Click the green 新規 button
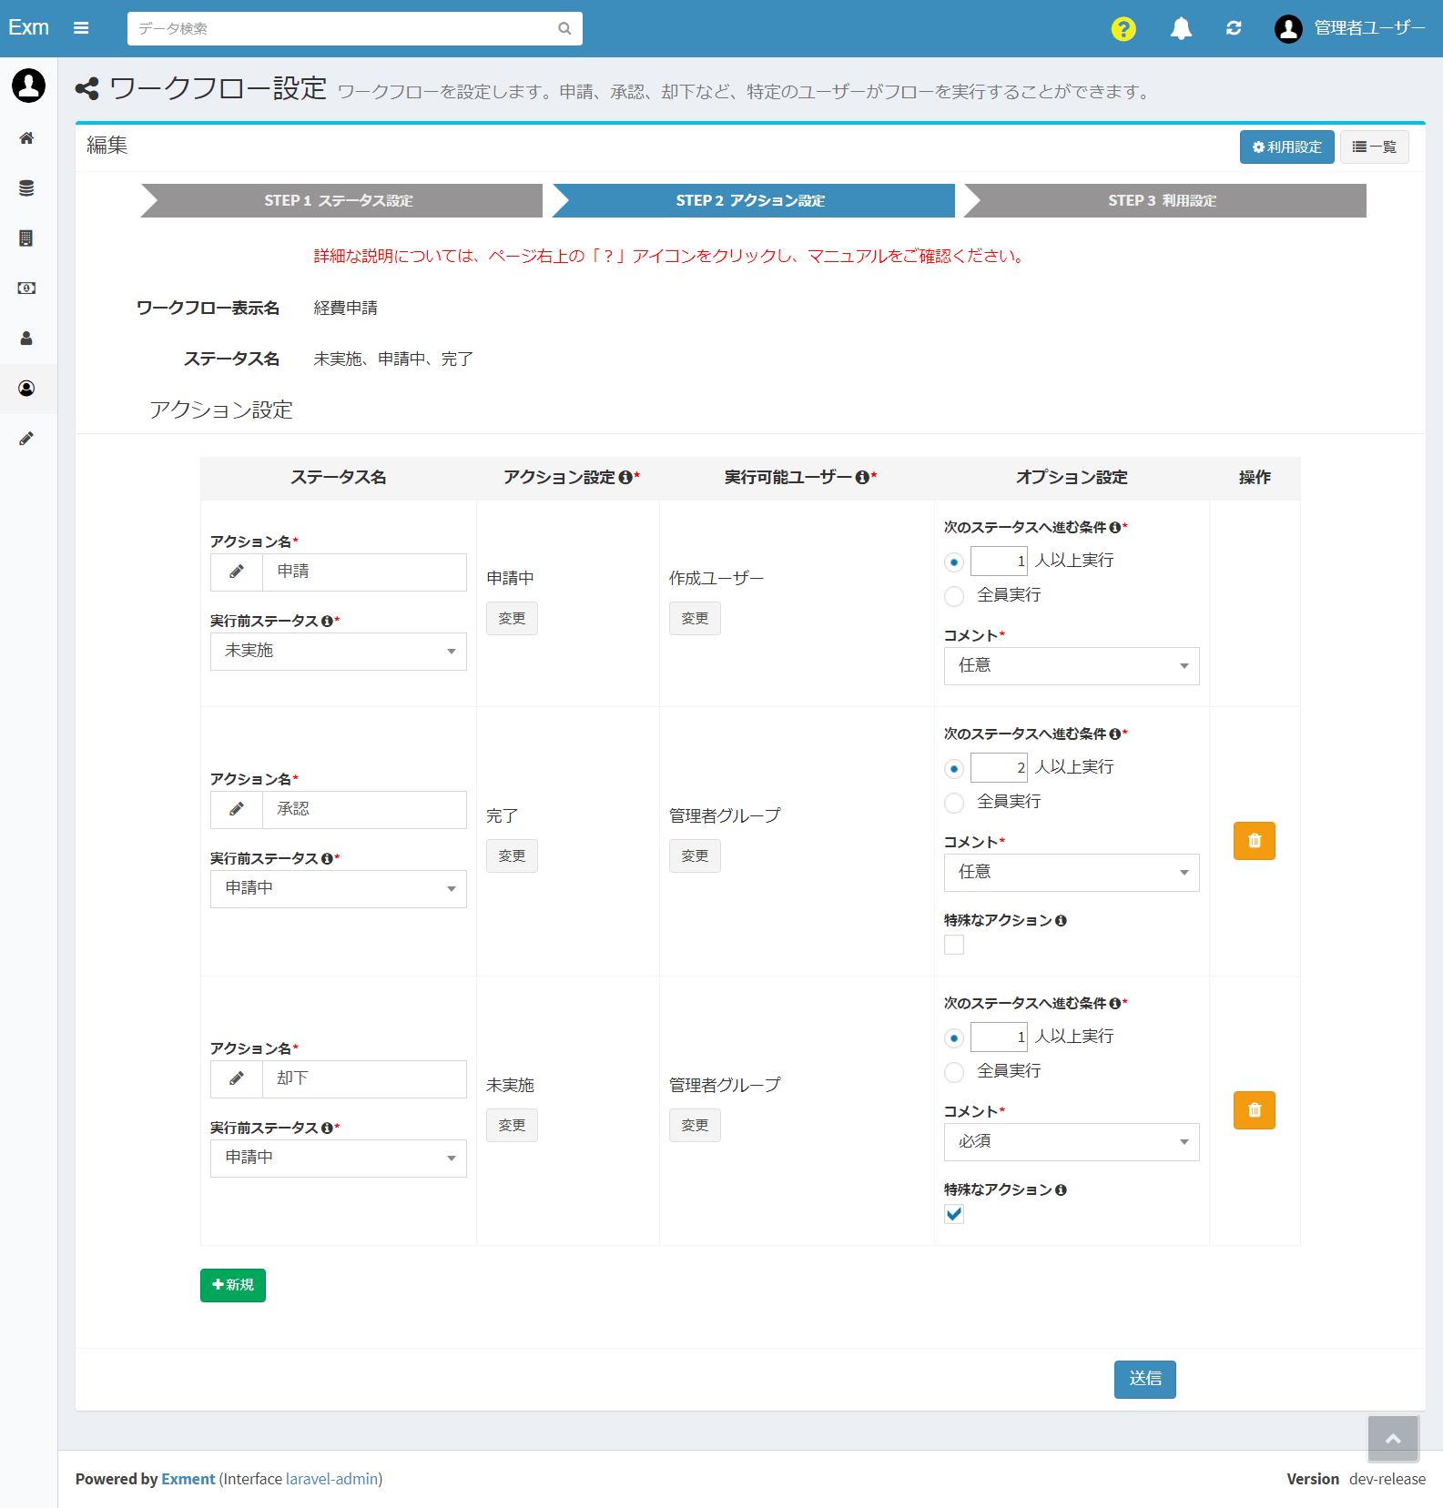This screenshot has width=1443, height=1508. pos(233,1285)
